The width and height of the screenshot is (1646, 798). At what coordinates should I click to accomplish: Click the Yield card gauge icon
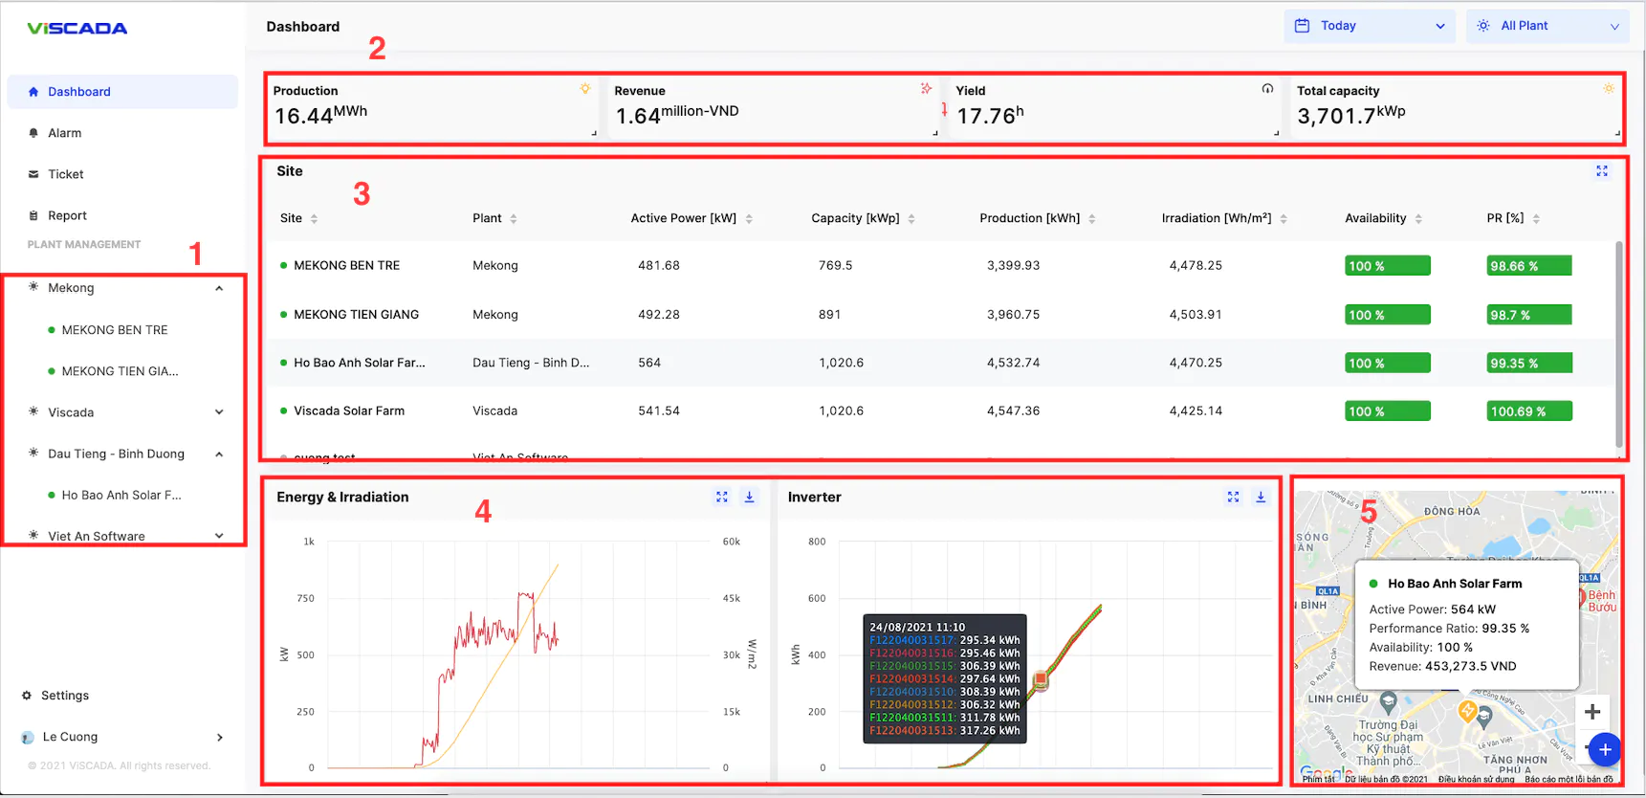click(x=1267, y=88)
